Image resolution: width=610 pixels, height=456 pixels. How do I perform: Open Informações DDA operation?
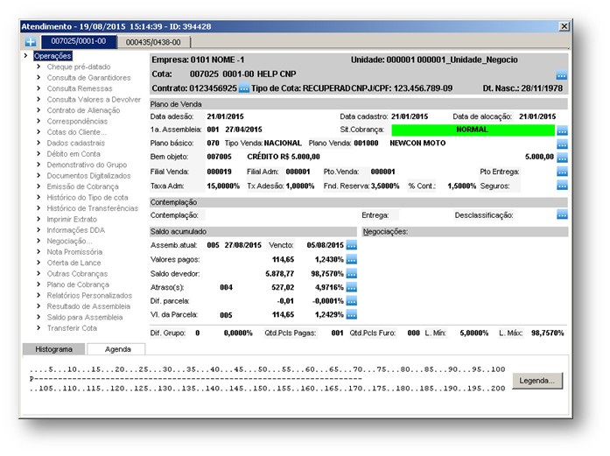pyautogui.click(x=76, y=230)
